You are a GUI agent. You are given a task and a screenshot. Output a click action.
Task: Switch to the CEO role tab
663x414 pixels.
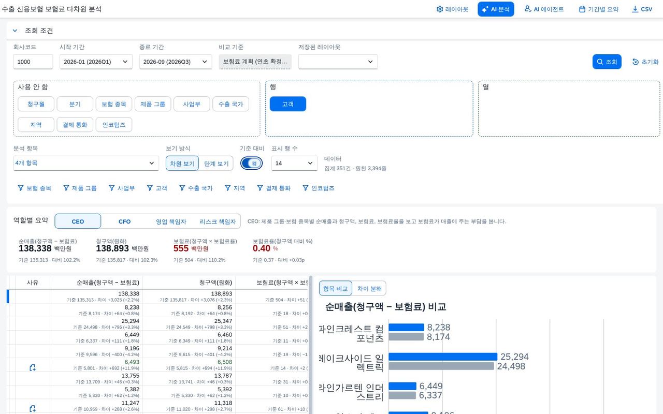click(x=78, y=221)
